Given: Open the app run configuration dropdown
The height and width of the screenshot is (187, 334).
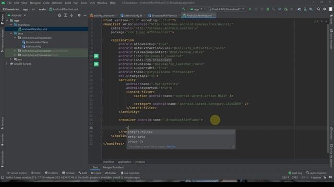Looking at the screenshot, I should pos(196,9).
